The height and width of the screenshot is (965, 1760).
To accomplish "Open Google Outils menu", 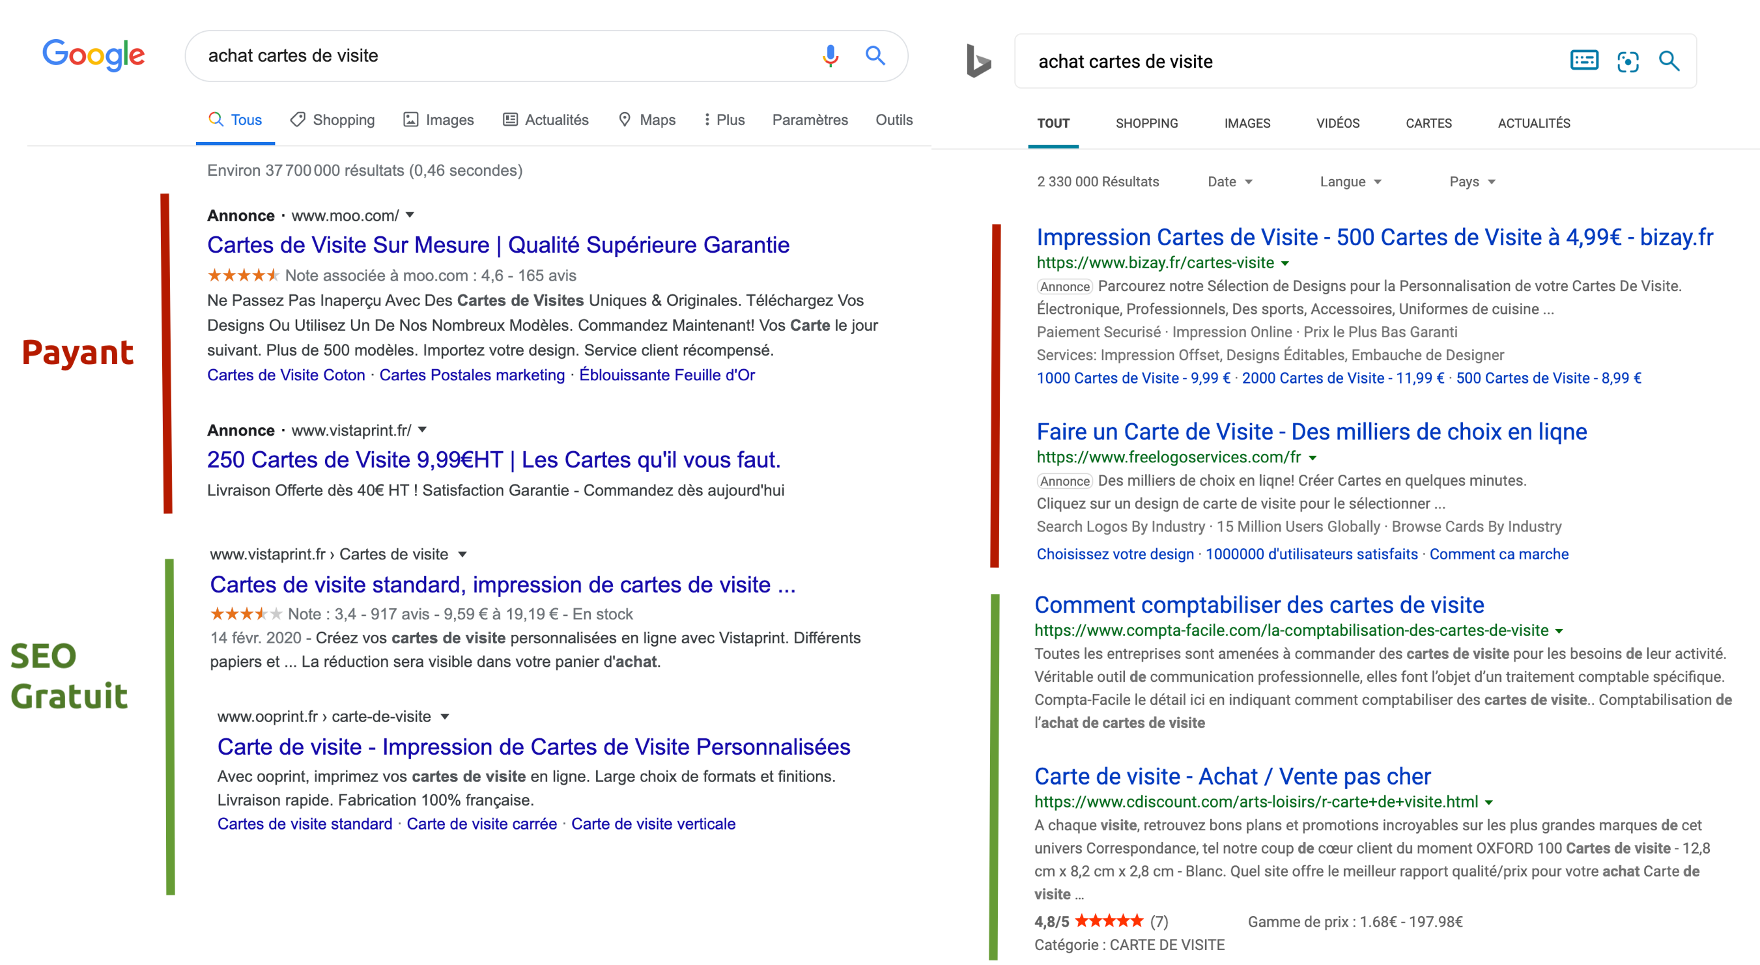I will [x=894, y=120].
